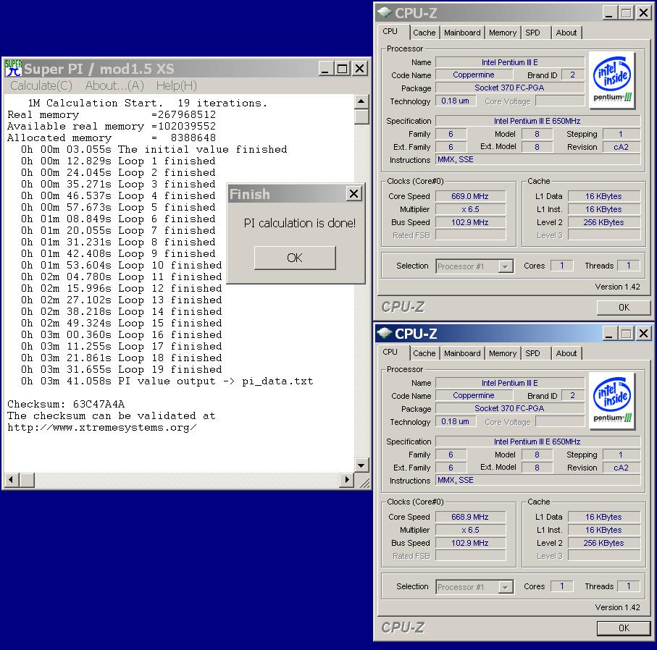Switch to About tab in upper CPU-Z
This screenshot has width=657, height=650.
[x=566, y=33]
